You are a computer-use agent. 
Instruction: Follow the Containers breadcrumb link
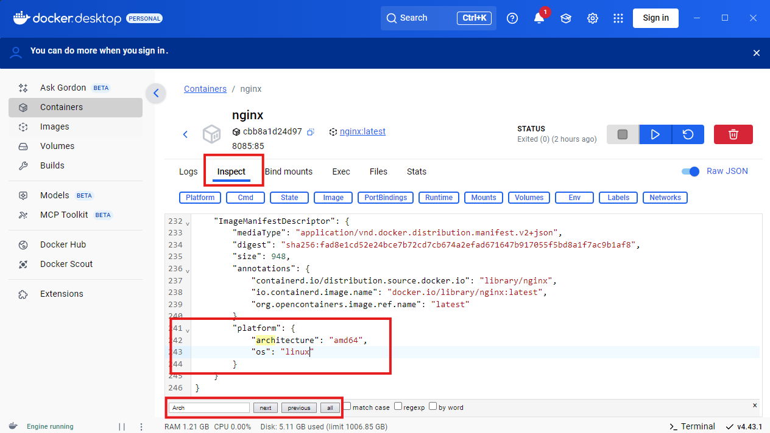(205, 89)
